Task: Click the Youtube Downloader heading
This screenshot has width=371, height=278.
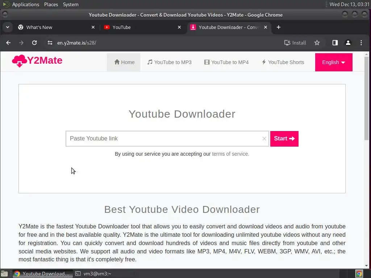Action: tap(182, 114)
